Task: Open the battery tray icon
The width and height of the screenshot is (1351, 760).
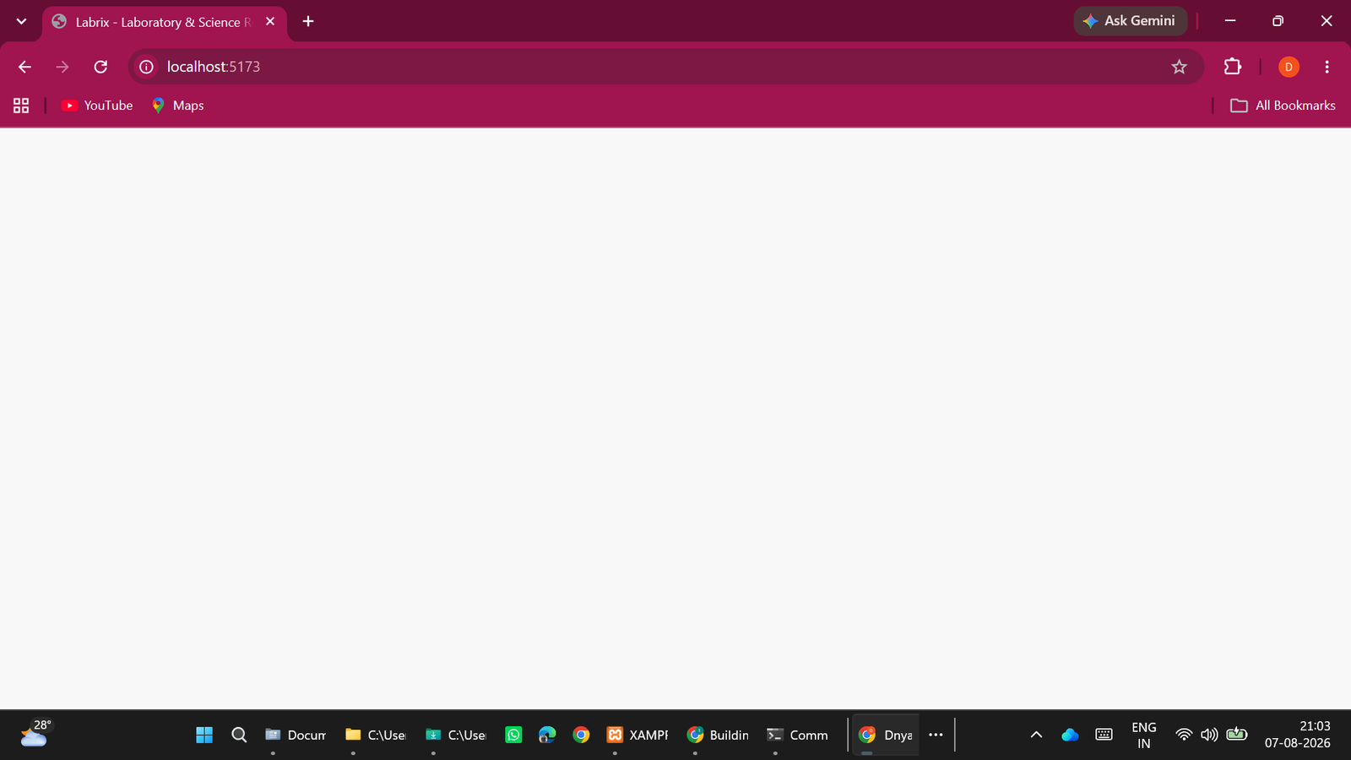Action: [x=1237, y=735]
